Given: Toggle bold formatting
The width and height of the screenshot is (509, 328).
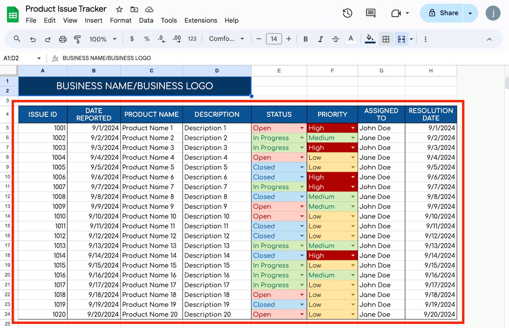Looking at the screenshot, I should point(305,39).
